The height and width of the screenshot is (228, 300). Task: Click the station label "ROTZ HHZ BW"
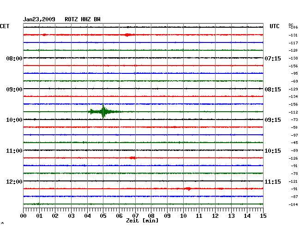click(x=83, y=19)
